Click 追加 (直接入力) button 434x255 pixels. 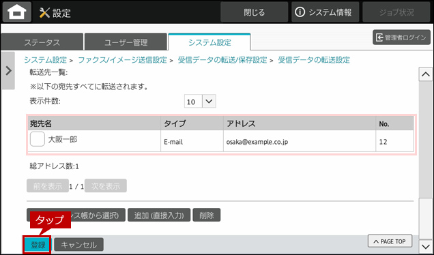tap(159, 215)
